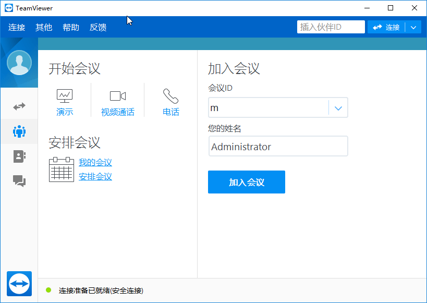Start a presentation meeting (演示)
Viewport: 427px width, 303px height.
pyautogui.click(x=65, y=102)
